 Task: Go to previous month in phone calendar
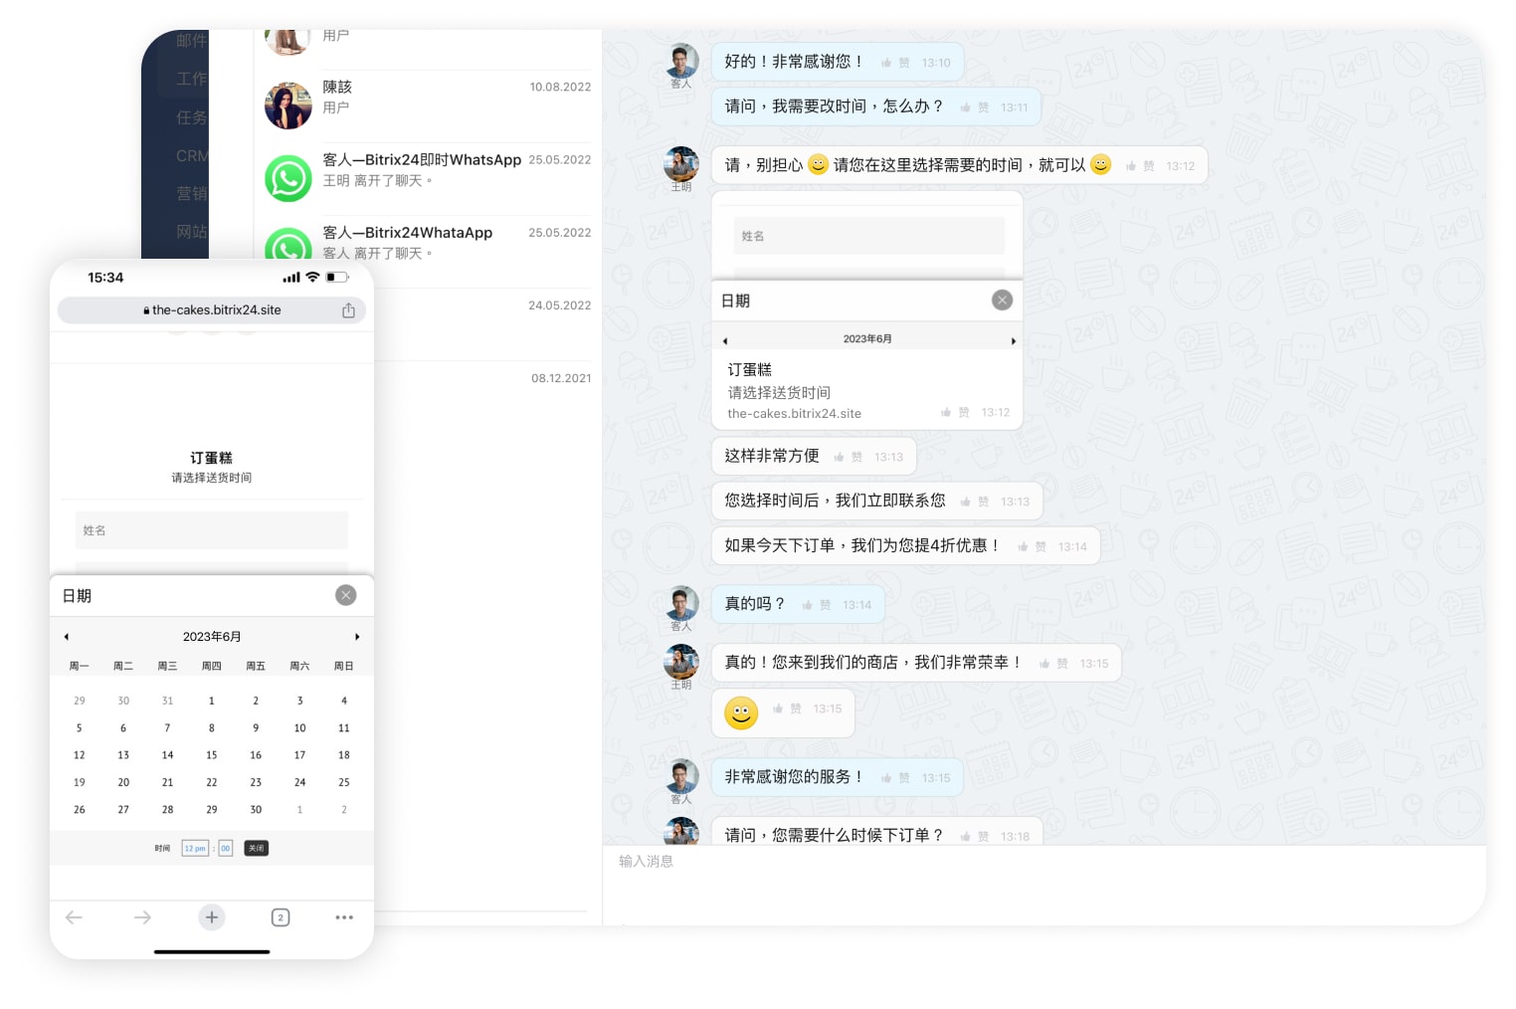(x=67, y=637)
